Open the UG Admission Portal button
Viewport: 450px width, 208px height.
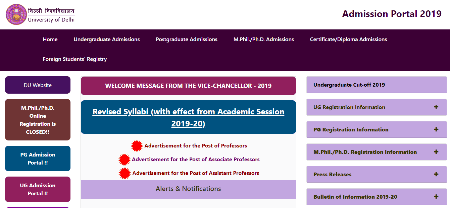38,189
